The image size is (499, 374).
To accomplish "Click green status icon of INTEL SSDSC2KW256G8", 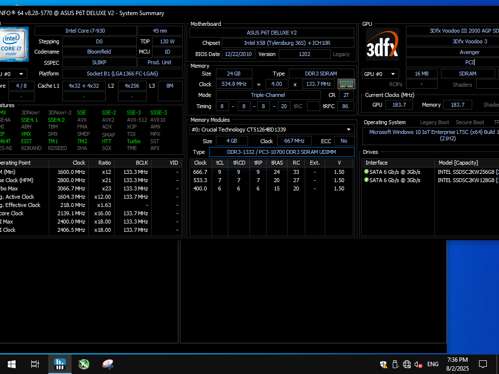I will [366, 172].
